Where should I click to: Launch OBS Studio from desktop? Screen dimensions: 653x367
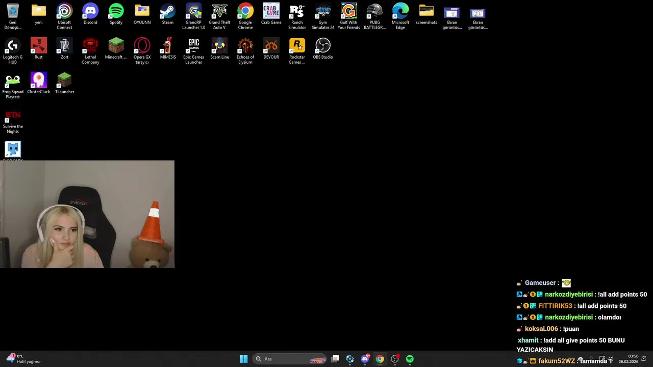[x=323, y=49]
